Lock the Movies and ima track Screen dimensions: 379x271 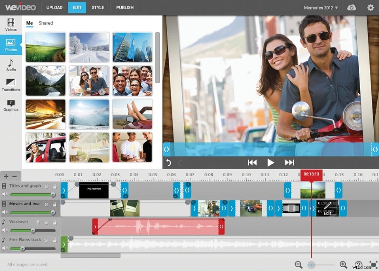click(55, 205)
